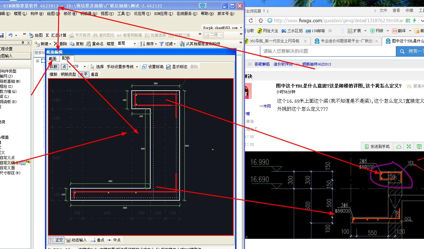424x249 pixels.
Task: Open the 139邮箱 bookmark
Action: point(315,31)
